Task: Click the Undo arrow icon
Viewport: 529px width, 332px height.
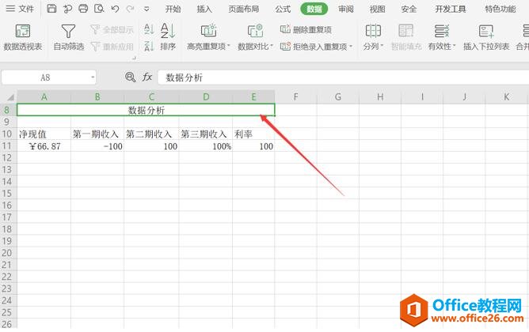Action: click(115, 9)
